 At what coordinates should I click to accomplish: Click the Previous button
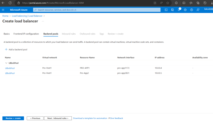pos(35,118)
